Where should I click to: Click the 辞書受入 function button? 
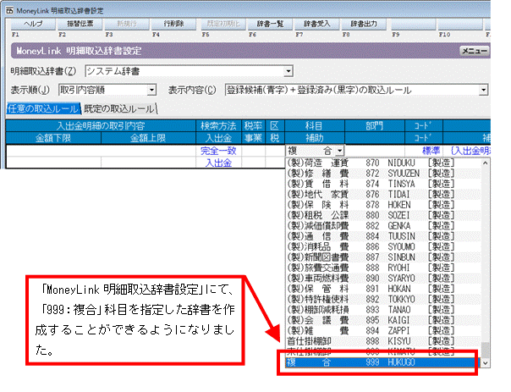316,24
